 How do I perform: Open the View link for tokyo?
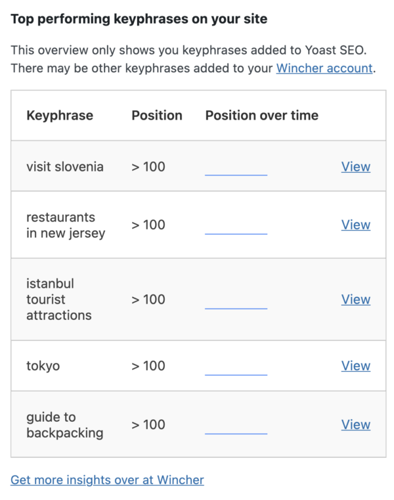point(355,366)
